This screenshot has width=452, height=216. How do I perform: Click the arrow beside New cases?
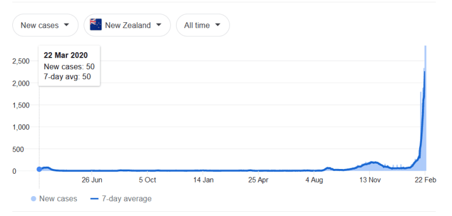(x=67, y=25)
